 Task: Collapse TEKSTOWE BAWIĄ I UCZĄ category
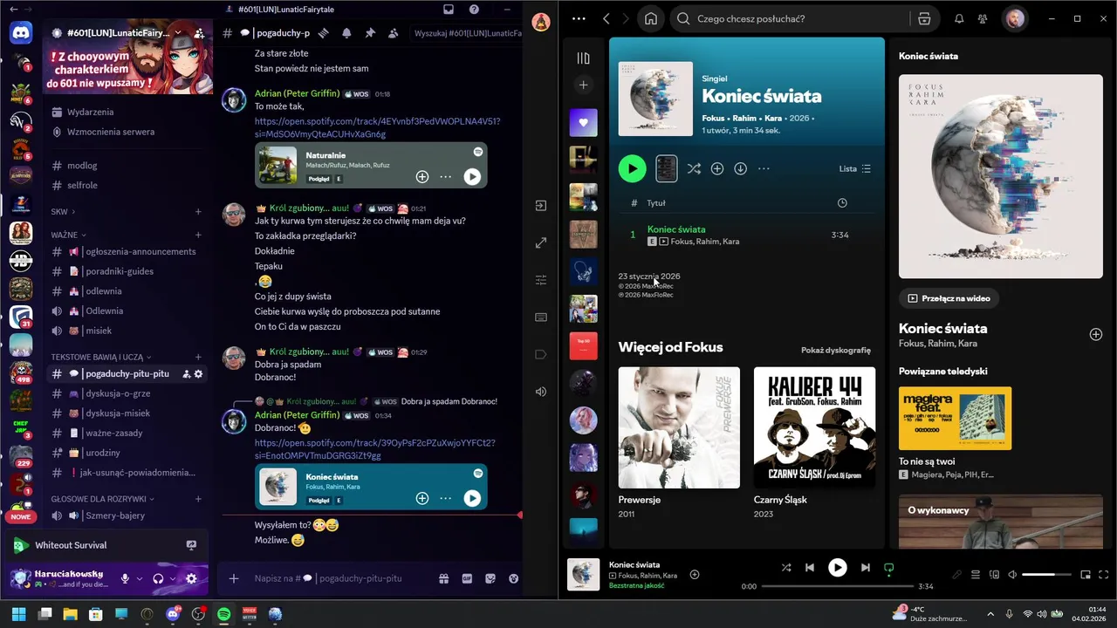tap(101, 357)
